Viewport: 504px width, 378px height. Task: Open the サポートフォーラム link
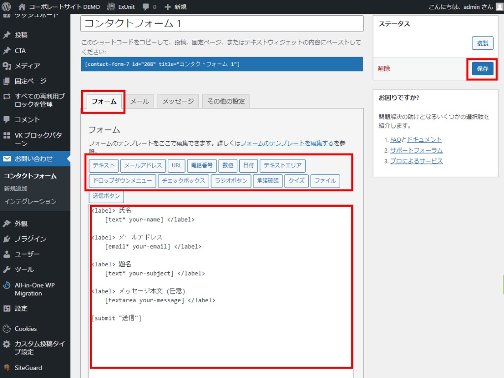[x=416, y=150]
